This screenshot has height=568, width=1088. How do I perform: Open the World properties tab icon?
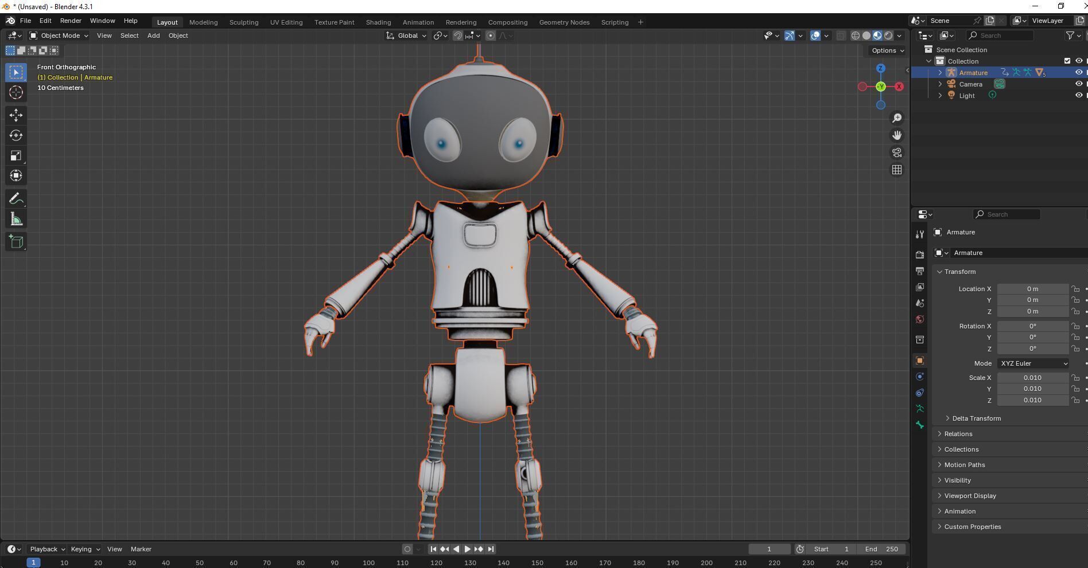pyautogui.click(x=920, y=319)
